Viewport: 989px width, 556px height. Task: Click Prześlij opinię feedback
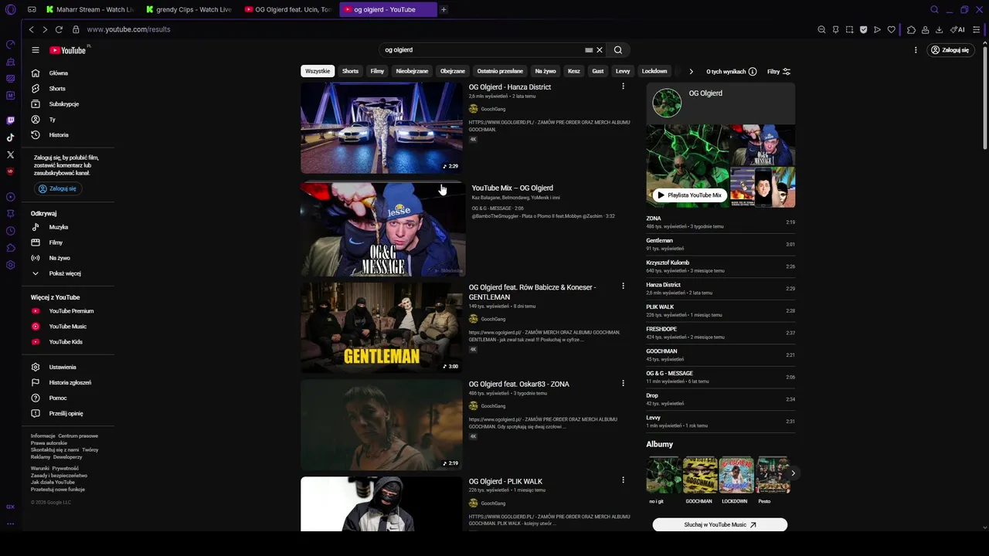coord(68,414)
